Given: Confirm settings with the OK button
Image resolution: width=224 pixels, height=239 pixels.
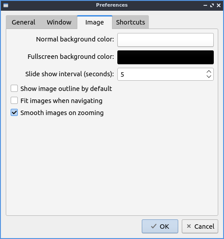Looking at the screenshot, I should pyautogui.click(x=160, y=227).
